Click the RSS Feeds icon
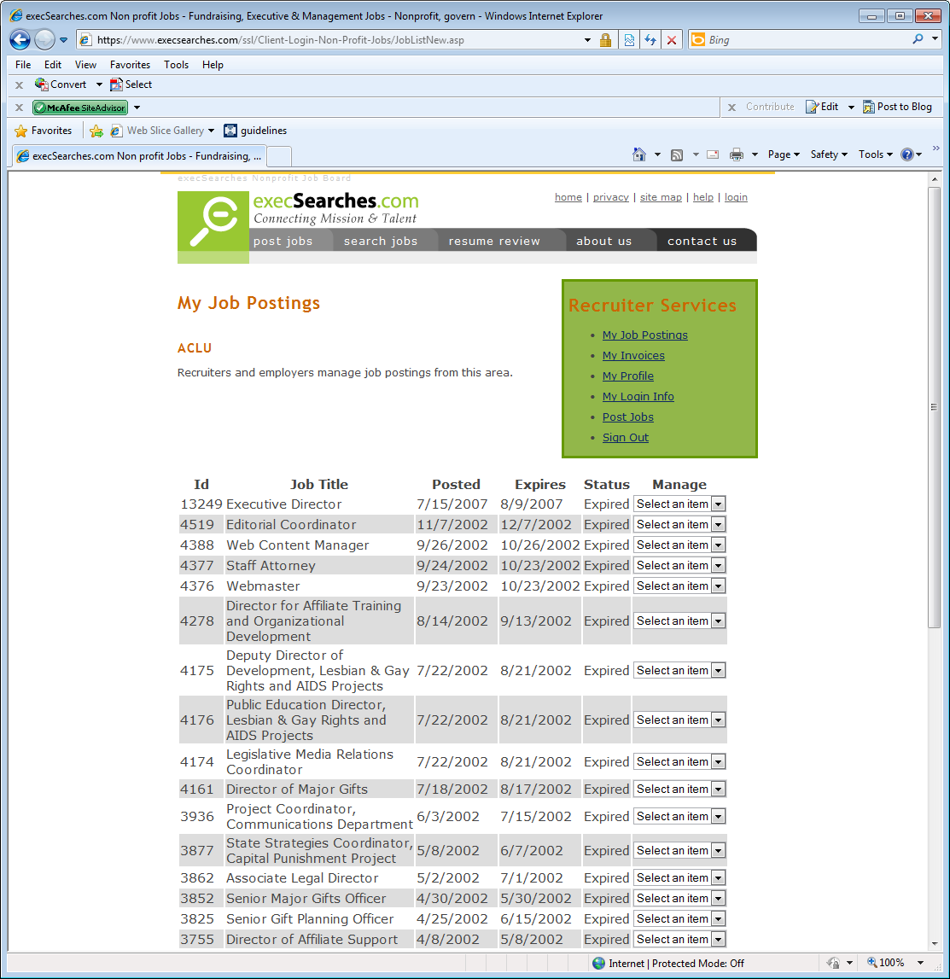The image size is (950, 979). [x=677, y=154]
